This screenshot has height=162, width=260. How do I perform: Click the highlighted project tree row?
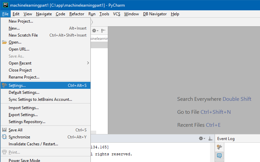(99, 45)
